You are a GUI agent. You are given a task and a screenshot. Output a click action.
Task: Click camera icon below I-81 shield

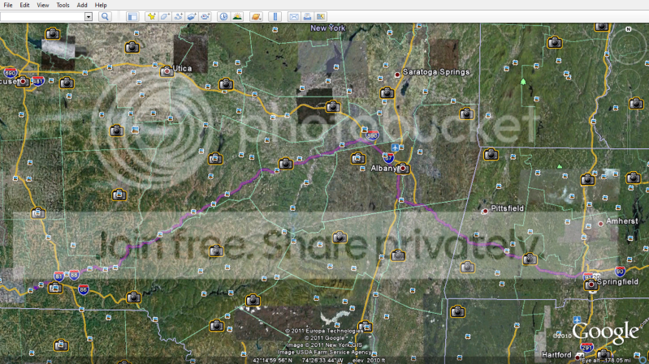(x=55, y=288)
